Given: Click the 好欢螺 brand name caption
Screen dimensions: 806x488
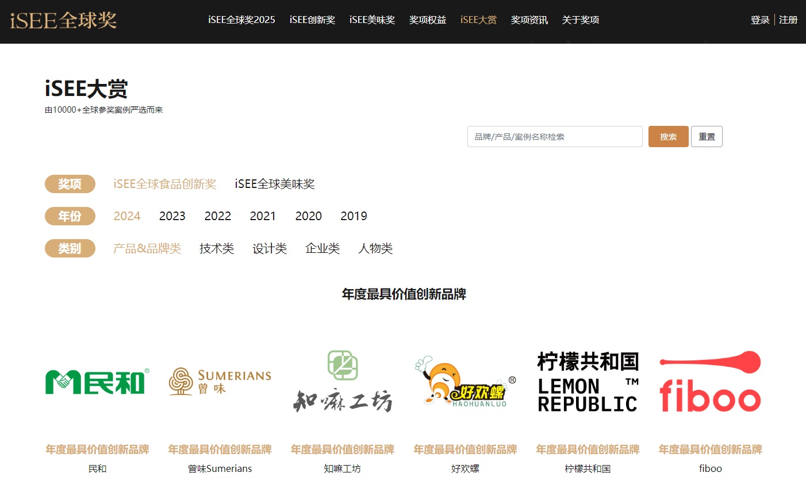Looking at the screenshot, I should (x=465, y=468).
